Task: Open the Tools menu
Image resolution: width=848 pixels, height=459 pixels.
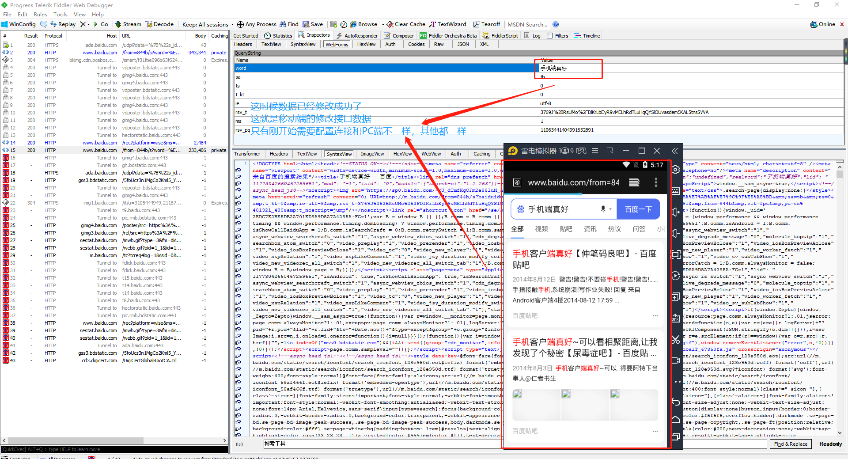Action: coord(60,15)
